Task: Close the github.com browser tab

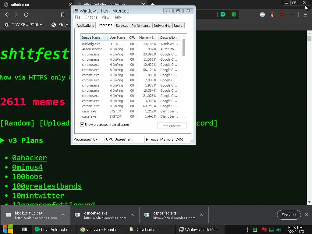Action: click(x=71, y=4)
